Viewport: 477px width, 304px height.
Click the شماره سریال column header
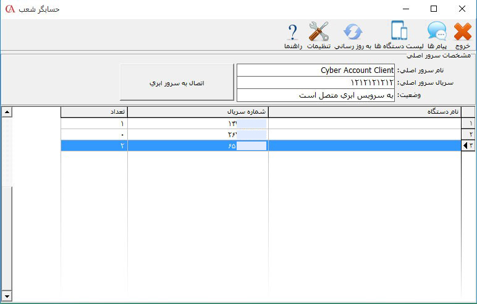click(198, 112)
